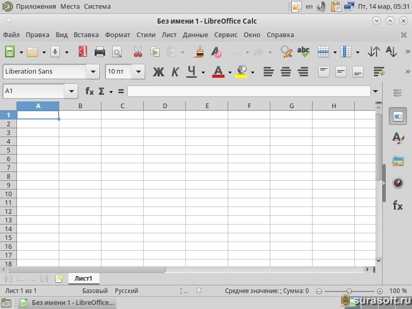Insert a sum with the Sigma icon
This screenshot has width=412, height=309.
[101, 91]
